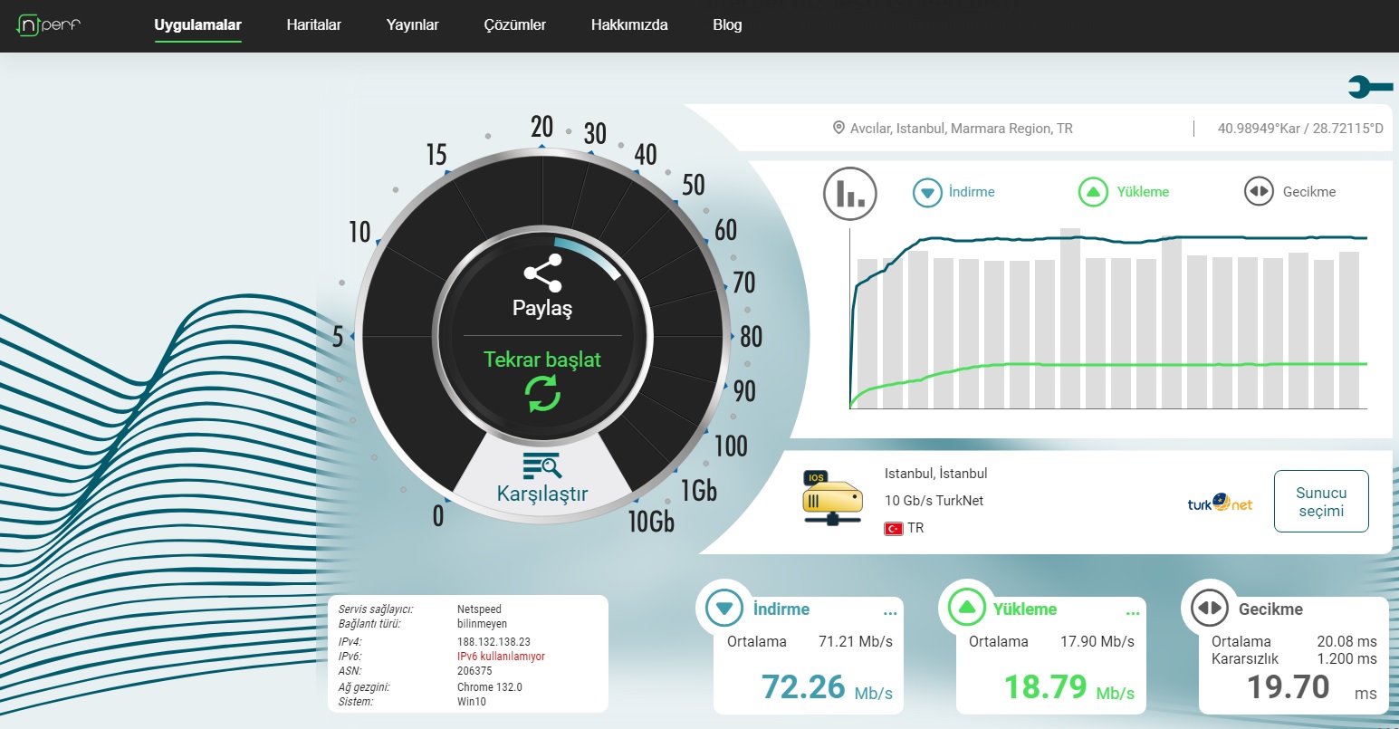Click the ASN value 206375
1399x729 pixels.
[x=474, y=671]
